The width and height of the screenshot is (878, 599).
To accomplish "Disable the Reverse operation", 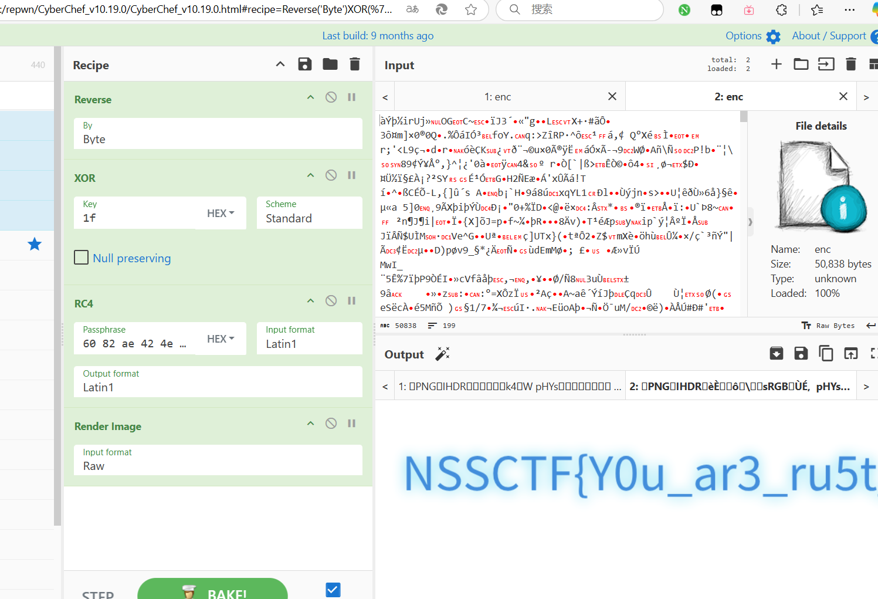I will 331,97.
